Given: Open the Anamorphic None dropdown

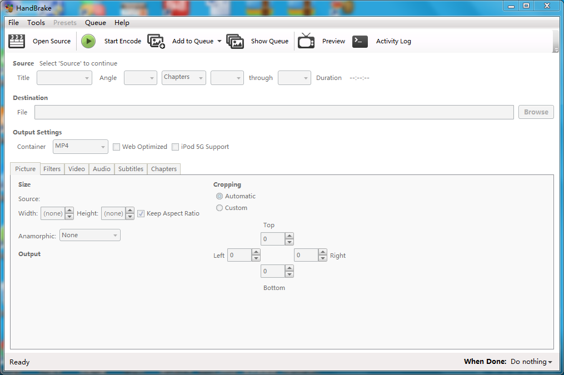Looking at the screenshot, I should pyautogui.click(x=90, y=235).
